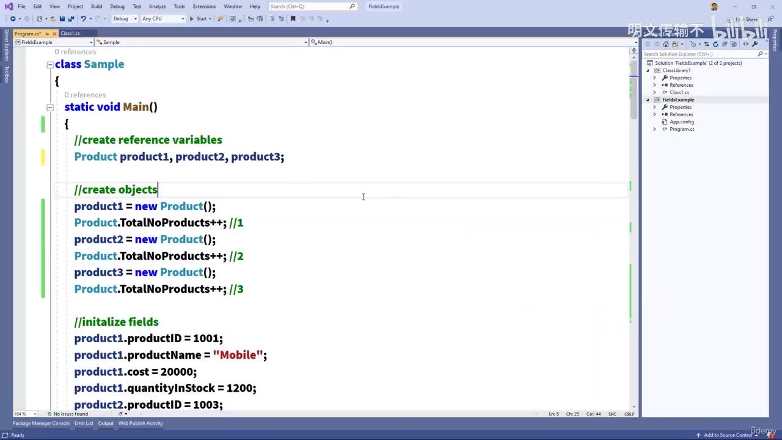
Task: Open the View menu
Action: coord(54,7)
